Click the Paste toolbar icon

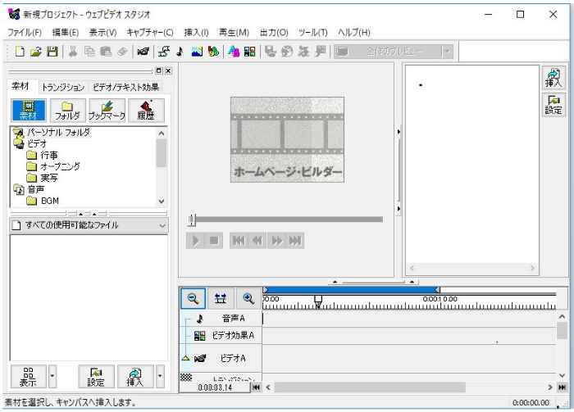click(106, 52)
